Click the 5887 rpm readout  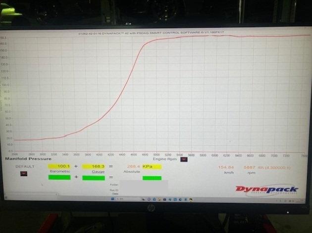click(249, 167)
